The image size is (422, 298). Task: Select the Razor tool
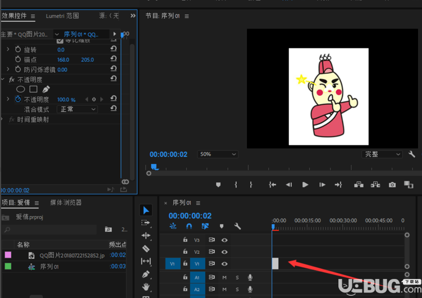[x=146, y=248]
